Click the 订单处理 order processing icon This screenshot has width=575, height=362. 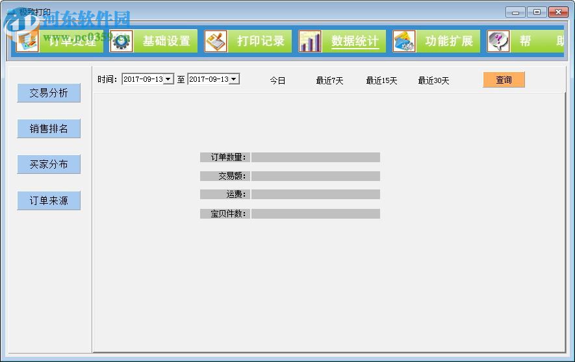pyautogui.click(x=27, y=41)
